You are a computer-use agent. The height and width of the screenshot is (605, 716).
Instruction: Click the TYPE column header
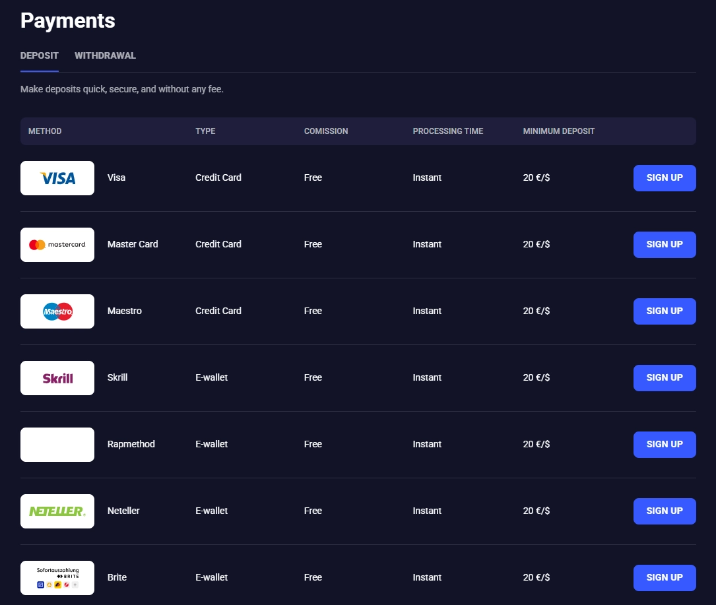pyautogui.click(x=205, y=131)
